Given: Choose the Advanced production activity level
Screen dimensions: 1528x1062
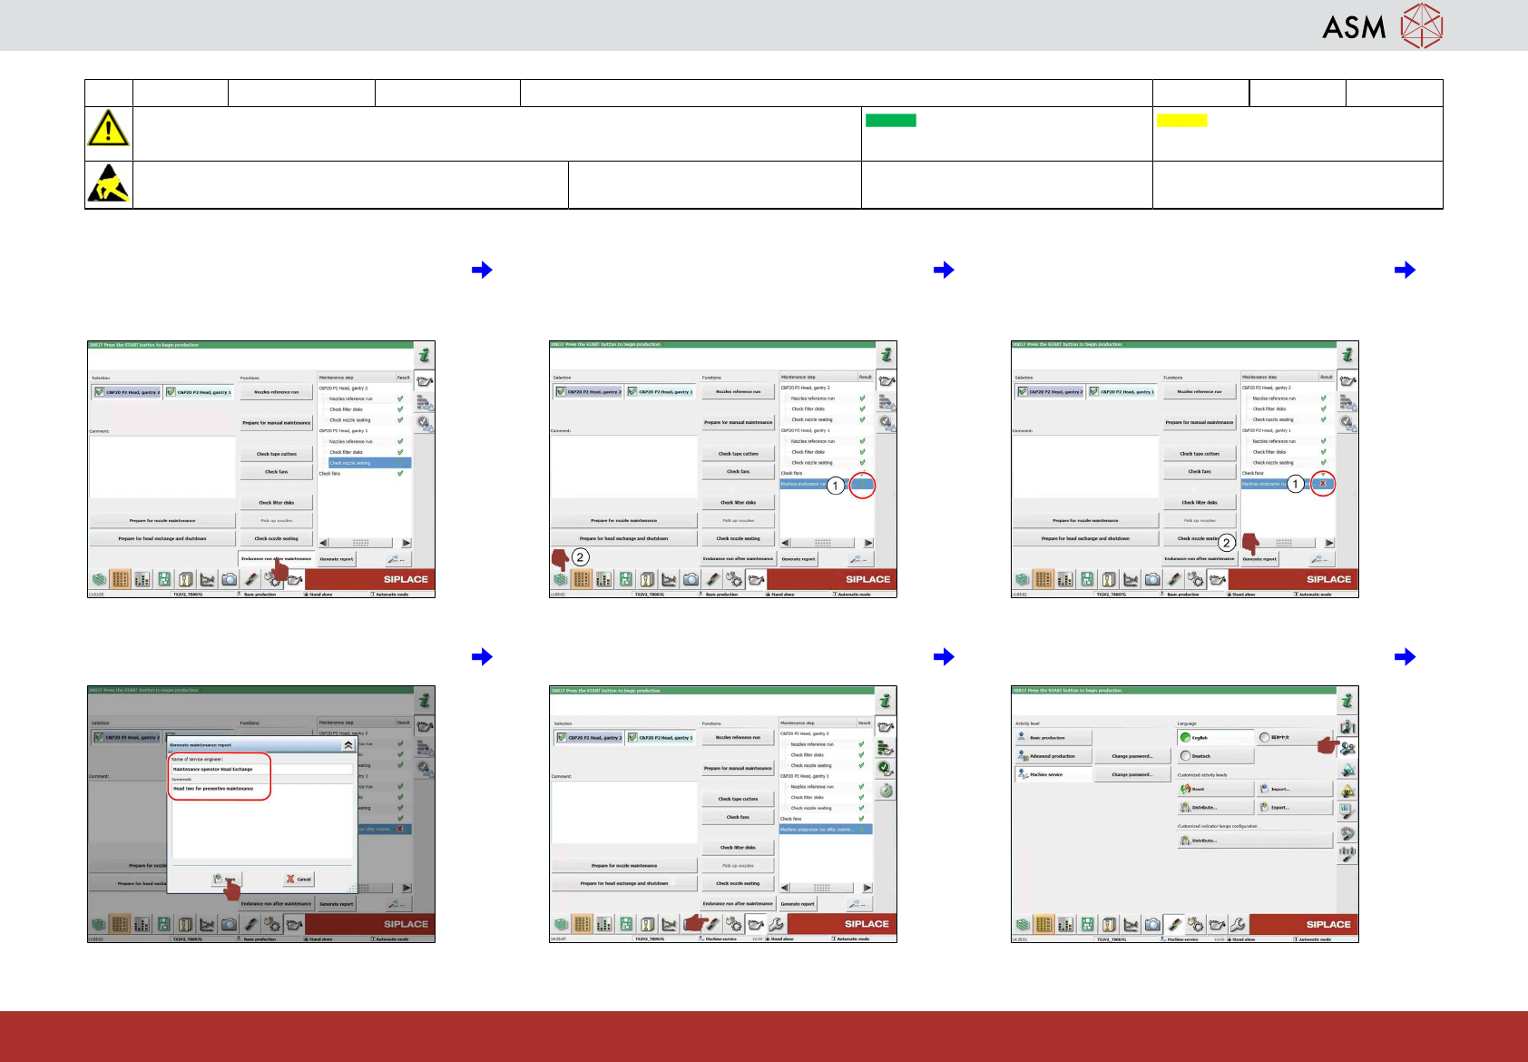Looking at the screenshot, I should pos(1053,756).
